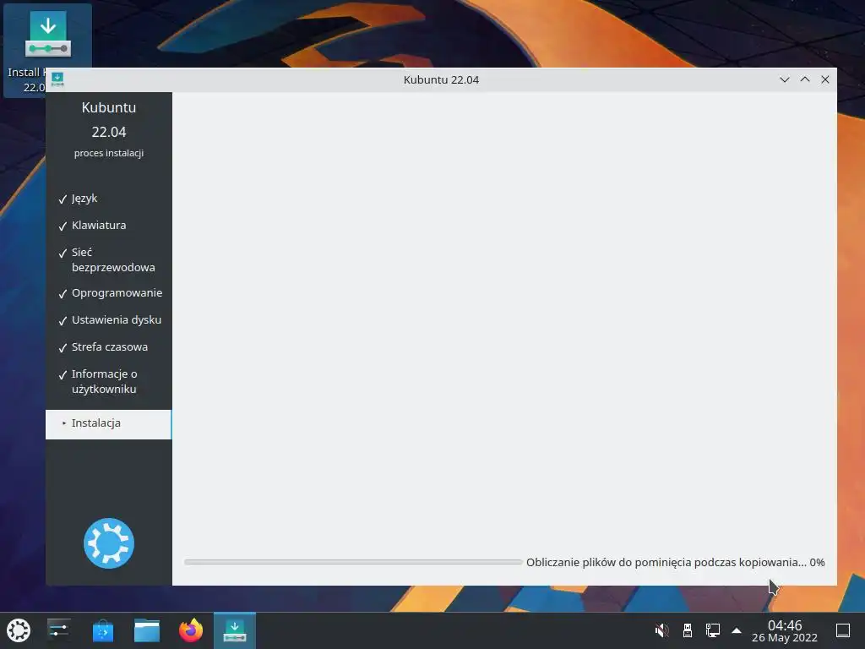Open the Dolphin file manager
865x649 pixels.
tap(147, 630)
